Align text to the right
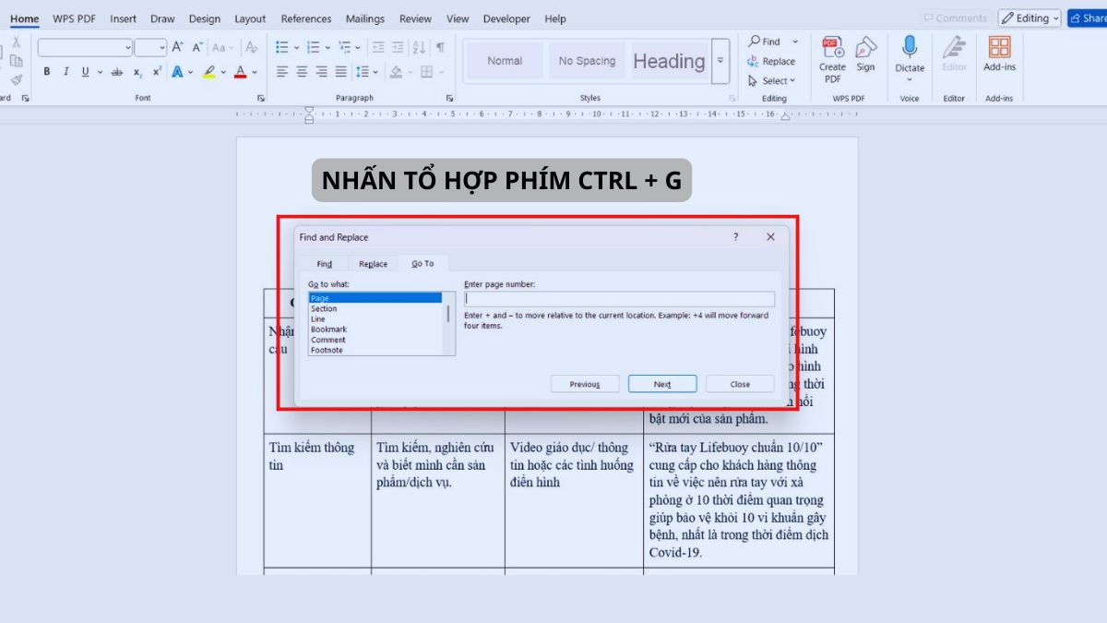 point(321,72)
